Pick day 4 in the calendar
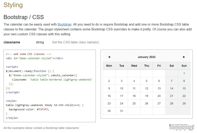The height and width of the screenshot is (133, 197). [x=134, y=81]
